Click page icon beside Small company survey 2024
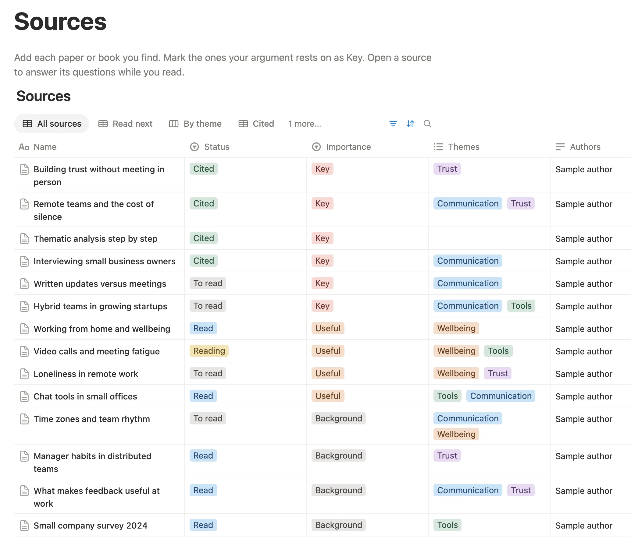 [24, 526]
